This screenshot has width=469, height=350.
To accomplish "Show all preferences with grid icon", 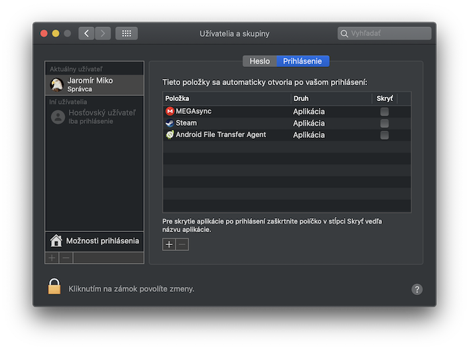I will click(127, 33).
